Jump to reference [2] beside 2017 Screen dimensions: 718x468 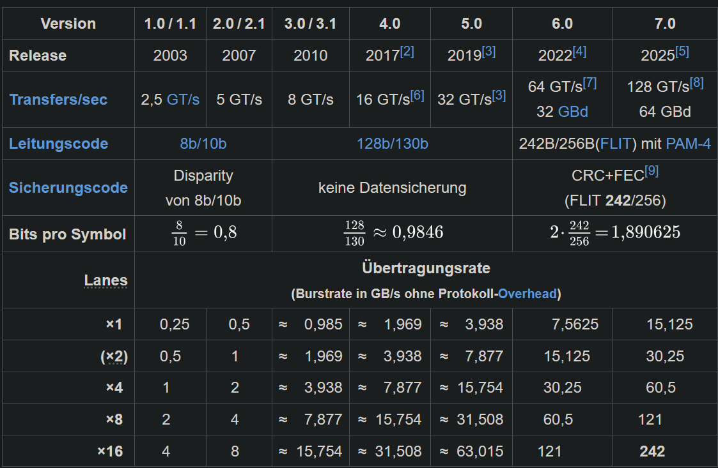(x=407, y=52)
